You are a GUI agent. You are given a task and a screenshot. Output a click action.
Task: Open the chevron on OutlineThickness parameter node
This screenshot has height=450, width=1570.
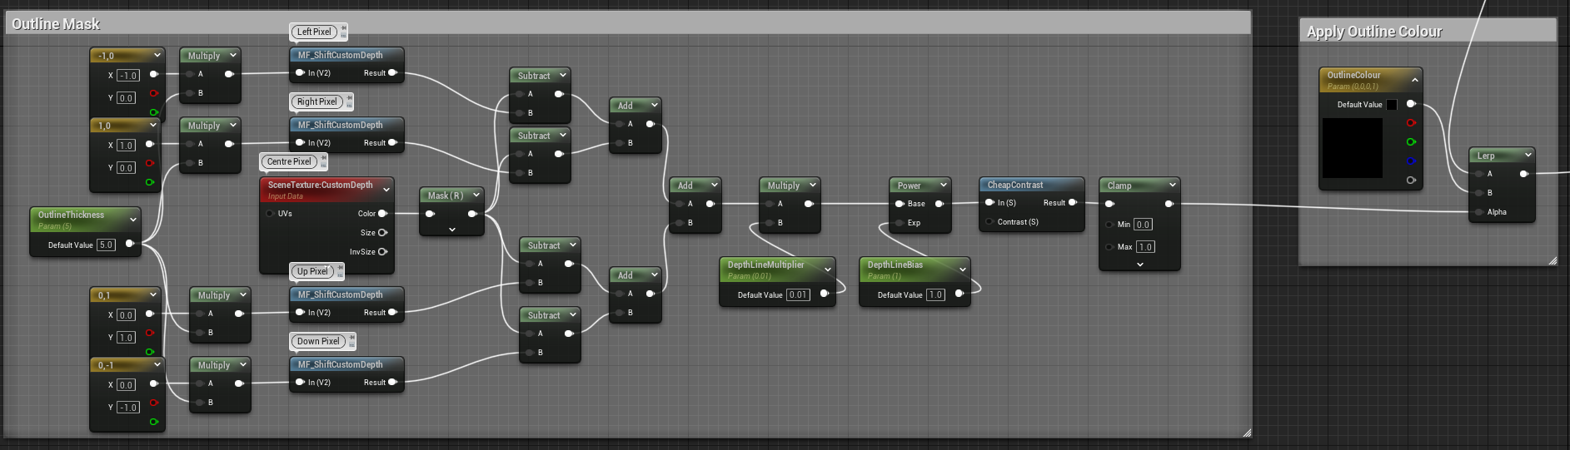pyautogui.click(x=133, y=220)
